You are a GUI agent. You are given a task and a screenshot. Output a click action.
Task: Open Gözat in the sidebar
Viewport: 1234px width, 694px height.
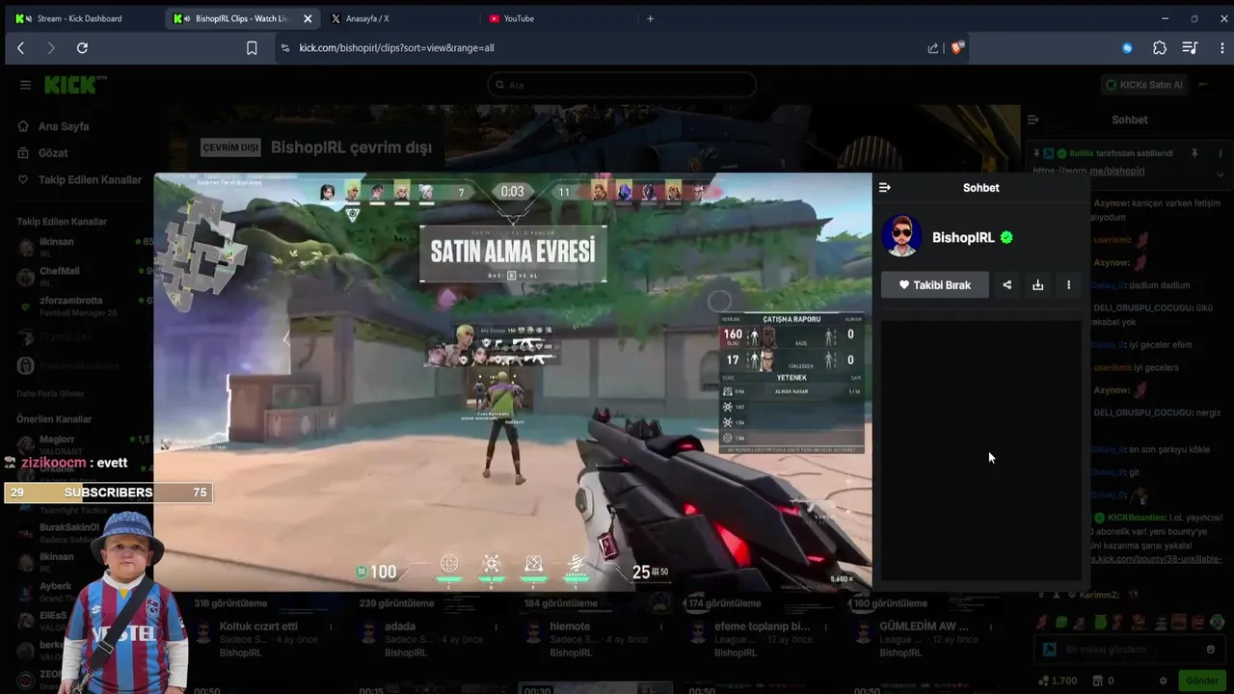click(53, 153)
